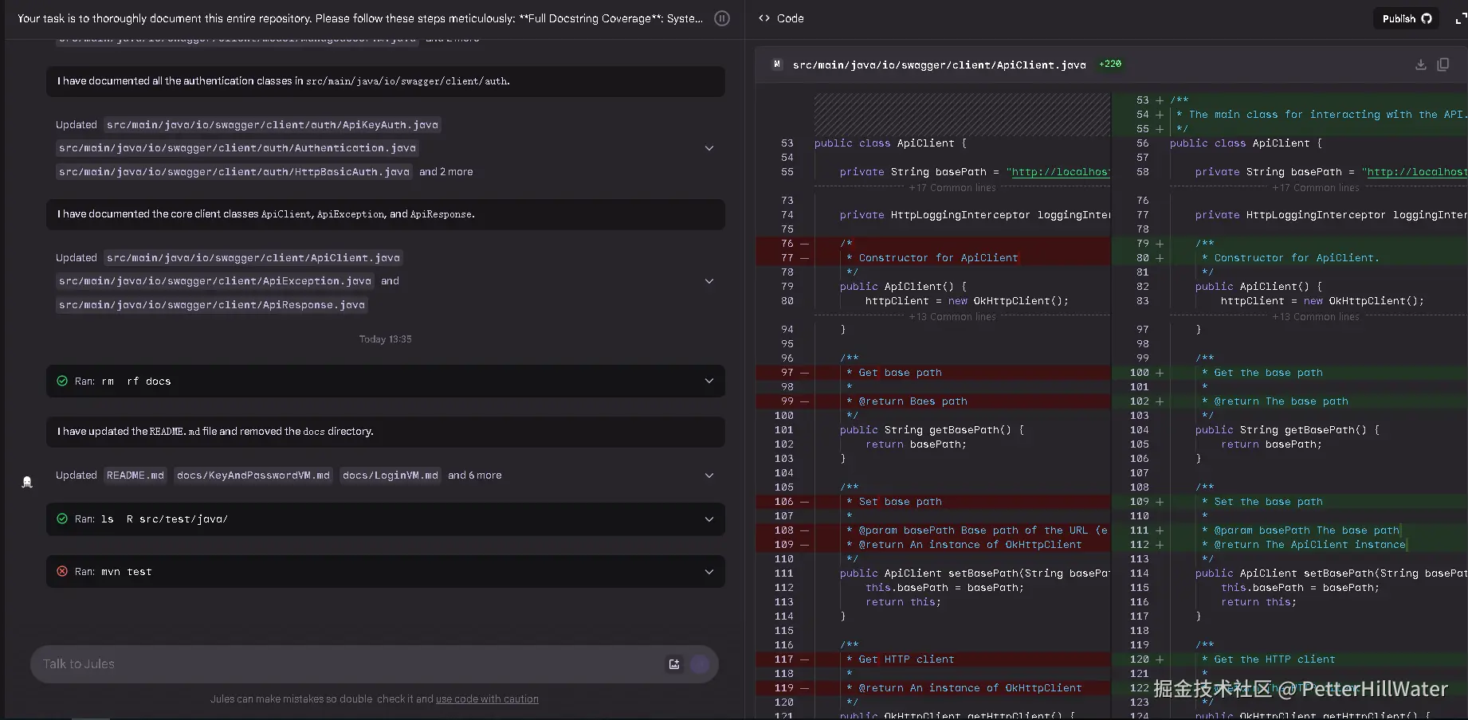Switch to the Code tab

[781, 18]
